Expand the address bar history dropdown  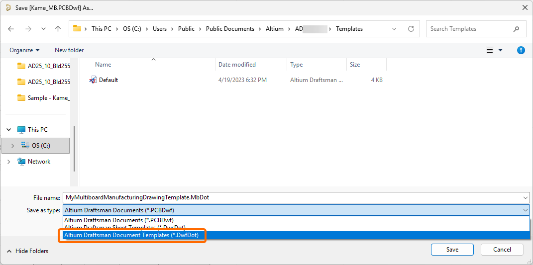tap(394, 29)
